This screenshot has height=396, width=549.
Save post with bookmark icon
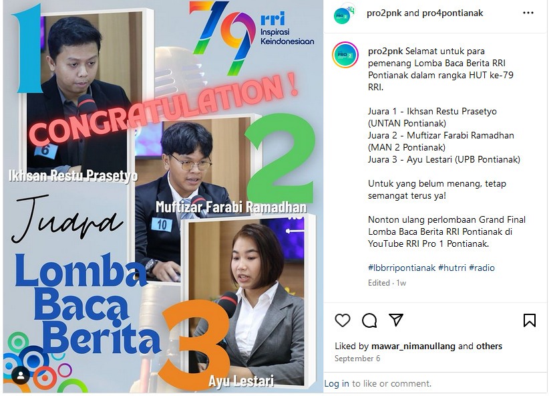[x=530, y=320]
